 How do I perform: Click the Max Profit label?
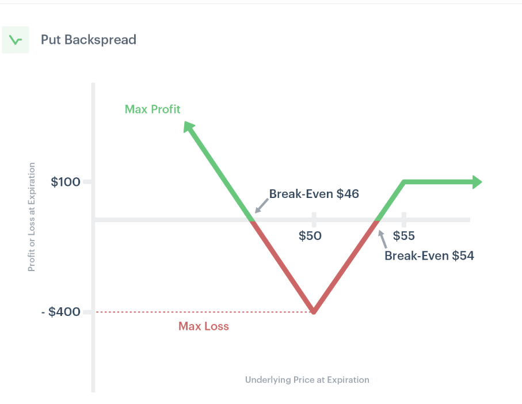pyautogui.click(x=153, y=109)
